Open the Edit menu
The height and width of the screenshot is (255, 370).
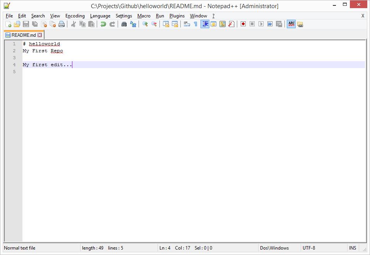(22, 16)
